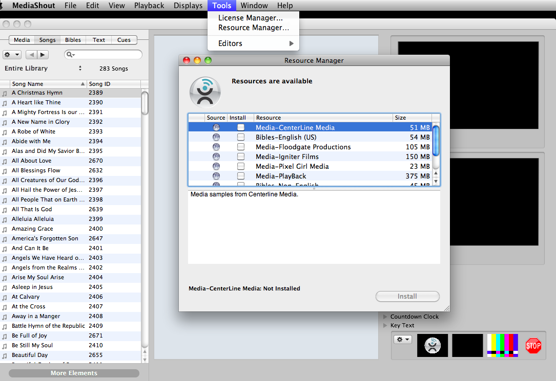Switch to the Media tab
Screen dimensions: 556x381
22,40
